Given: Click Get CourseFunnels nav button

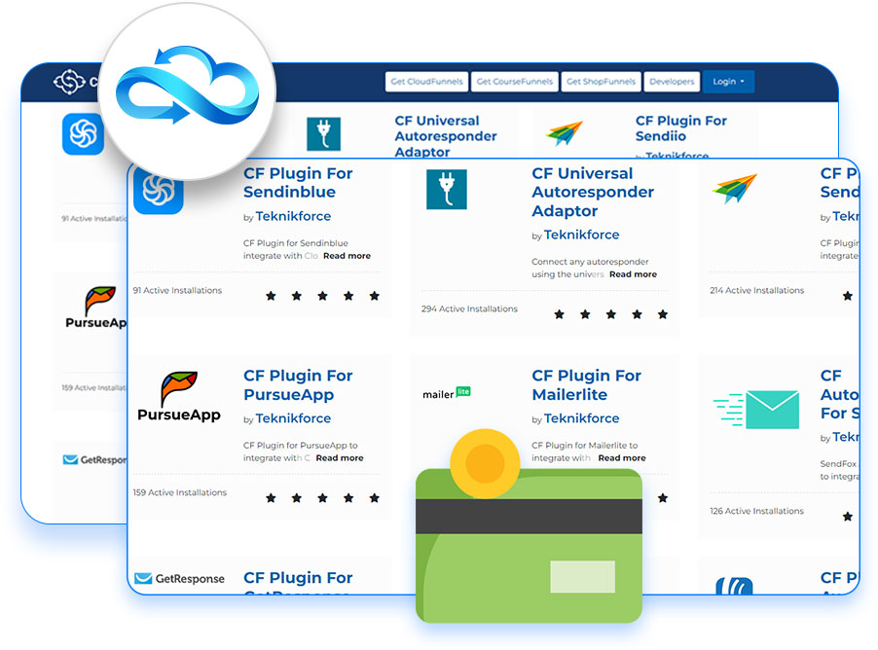Looking at the screenshot, I should (514, 82).
